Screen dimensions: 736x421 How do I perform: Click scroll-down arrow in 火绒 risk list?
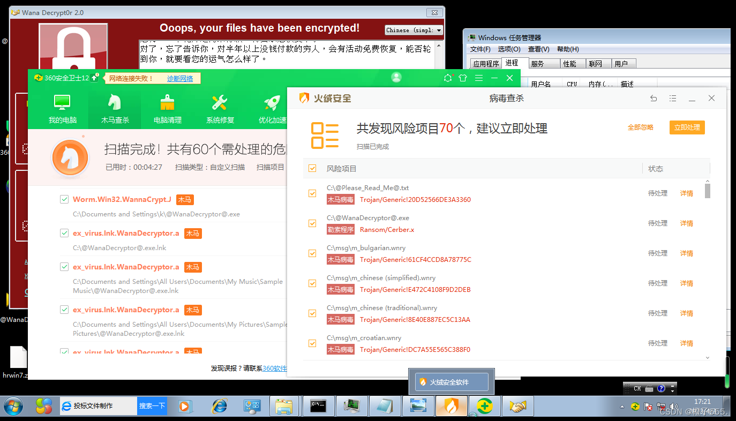point(707,357)
